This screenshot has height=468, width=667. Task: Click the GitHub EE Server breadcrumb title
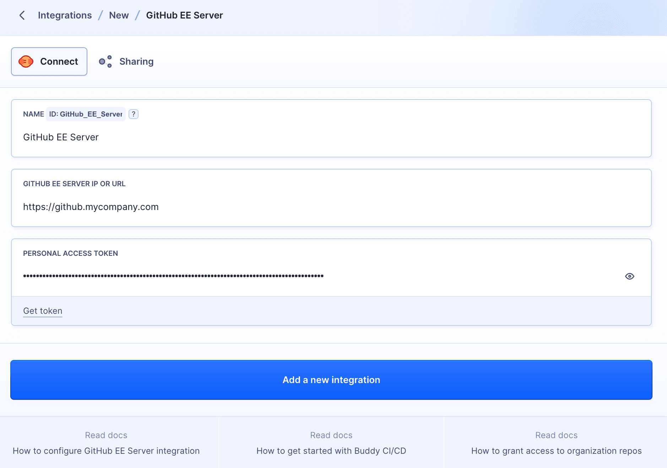click(x=184, y=15)
